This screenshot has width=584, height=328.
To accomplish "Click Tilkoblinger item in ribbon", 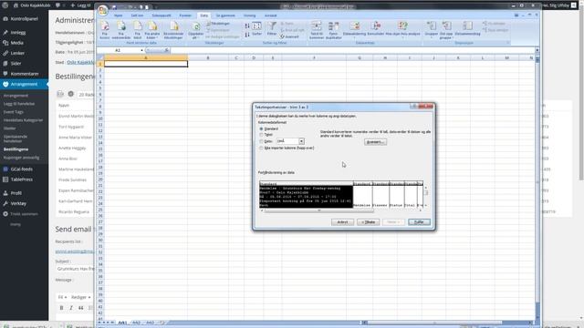I will pos(218,24).
